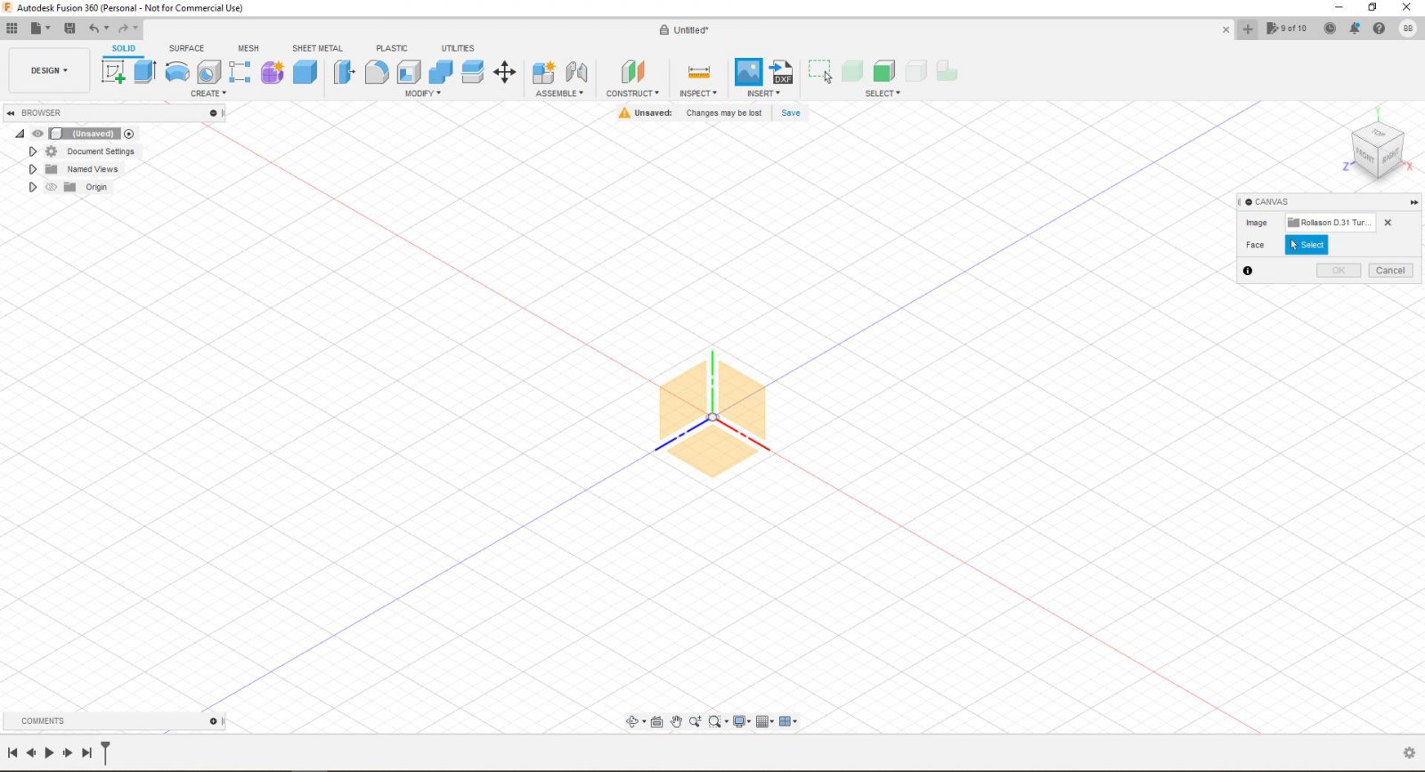Image resolution: width=1425 pixels, height=772 pixels.
Task: Click the Insert Canvas image icon
Action: point(748,72)
